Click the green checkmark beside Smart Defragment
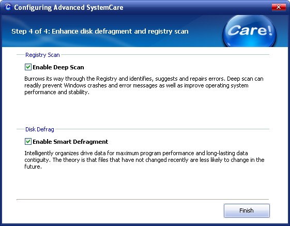Image resolution: width=290 pixels, height=226 pixels. pyautogui.click(x=28, y=141)
